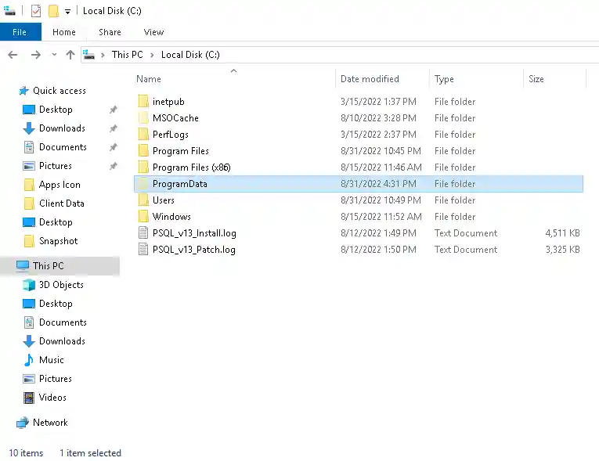Click the inetpub folder name
This screenshot has height=461, width=599.
tap(168, 102)
